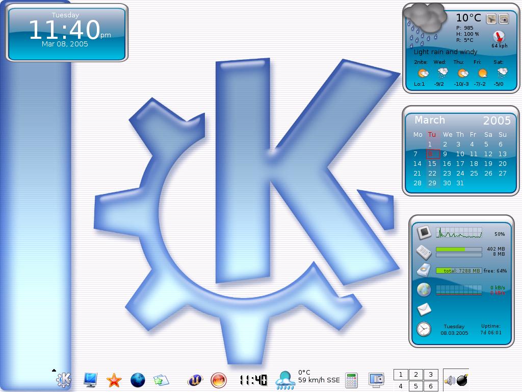Select the Thu forecast icon
Viewport: 522px width, 392px height.
(462, 73)
